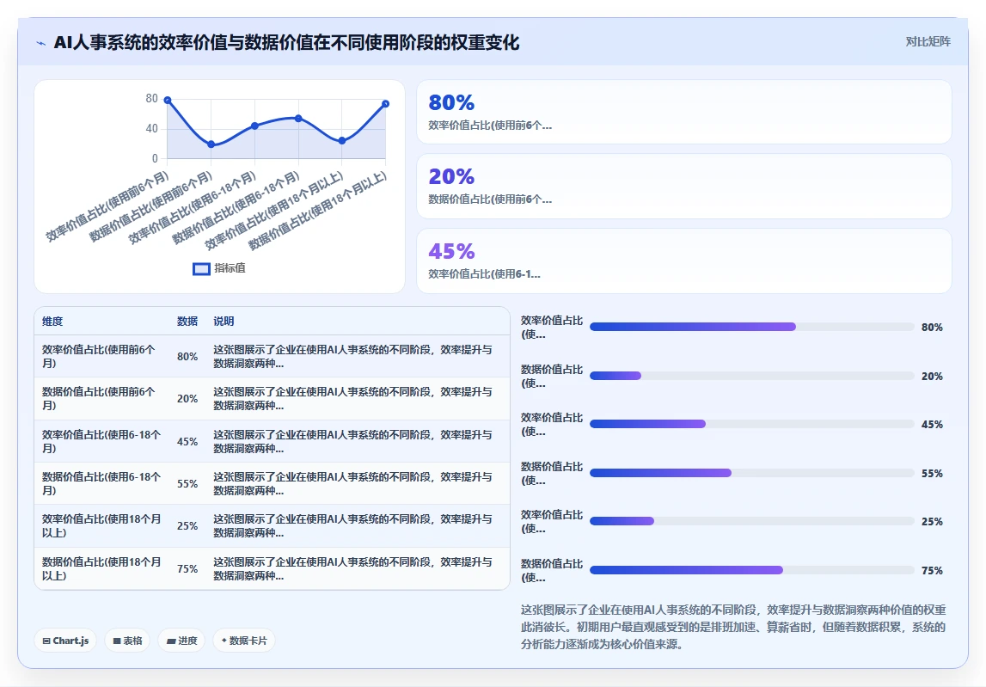Click the 数据卡片 tag chip
The width and height of the screenshot is (986, 687).
point(244,641)
